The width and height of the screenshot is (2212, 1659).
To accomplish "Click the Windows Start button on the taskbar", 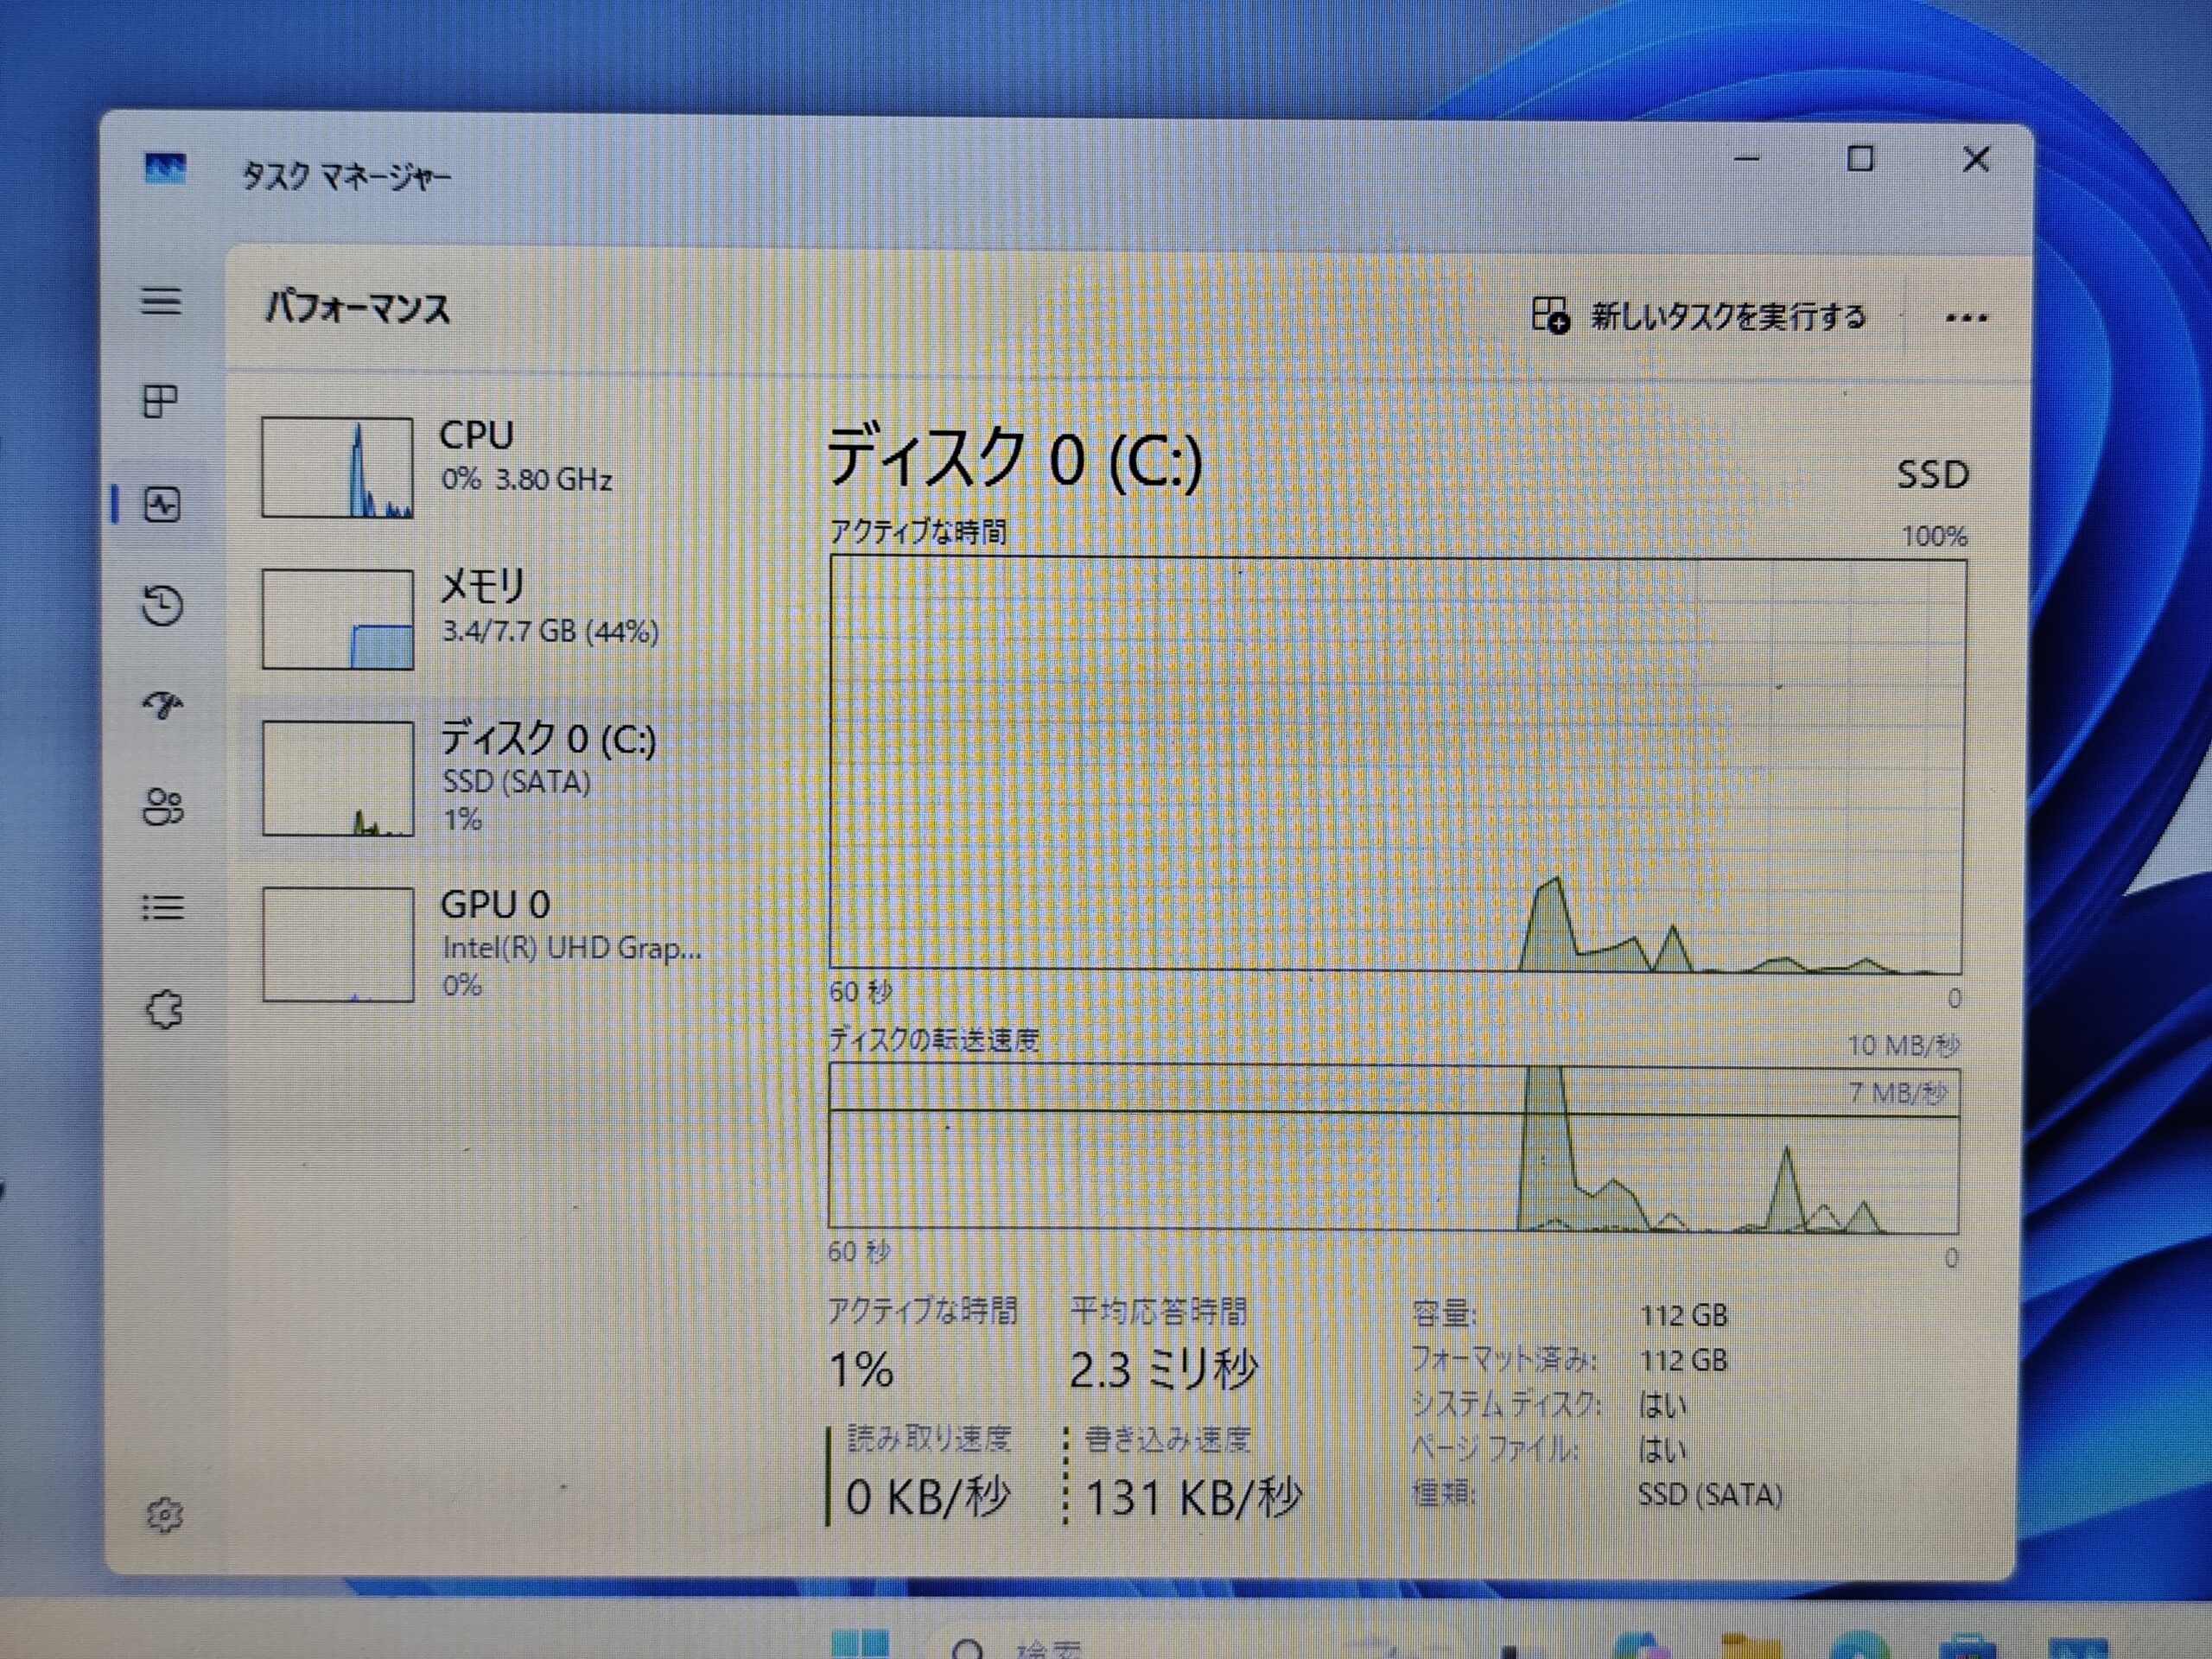I will 860,1645.
